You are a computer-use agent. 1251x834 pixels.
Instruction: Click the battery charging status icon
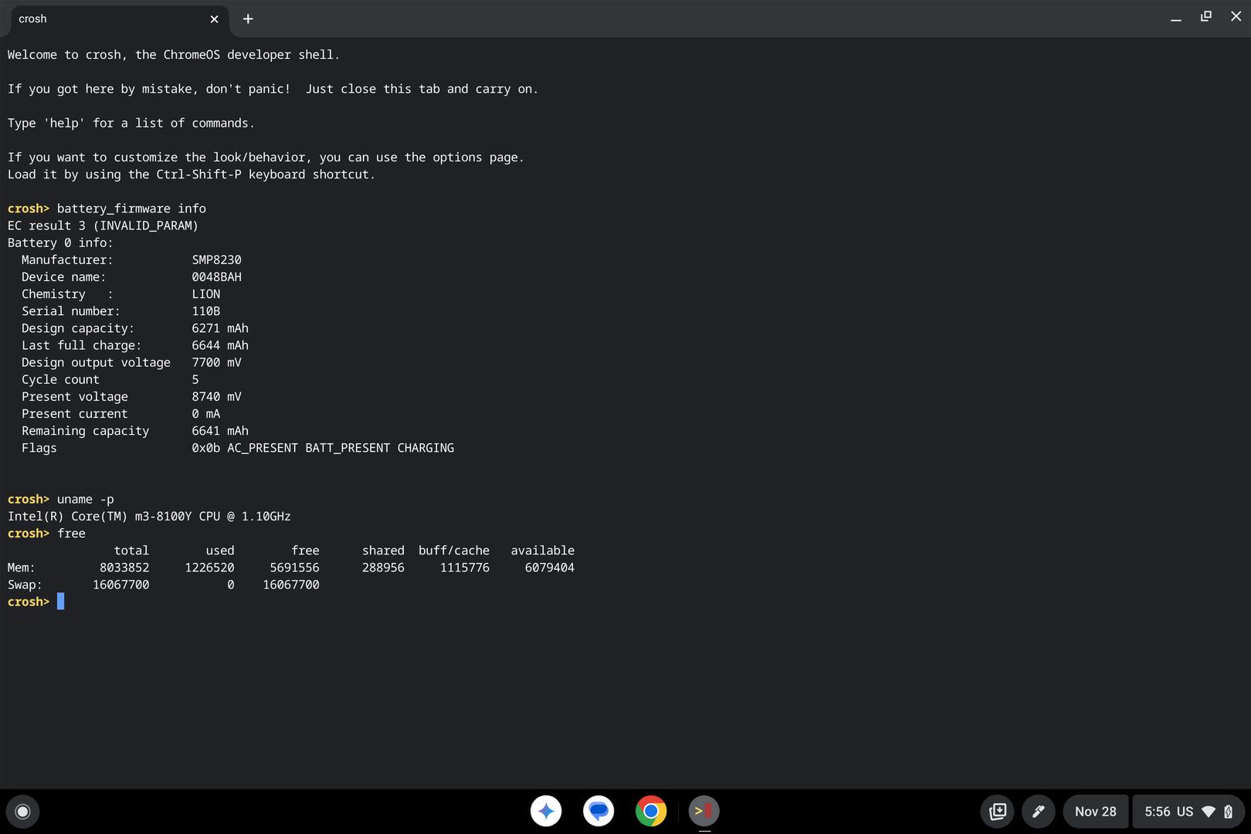point(1228,812)
